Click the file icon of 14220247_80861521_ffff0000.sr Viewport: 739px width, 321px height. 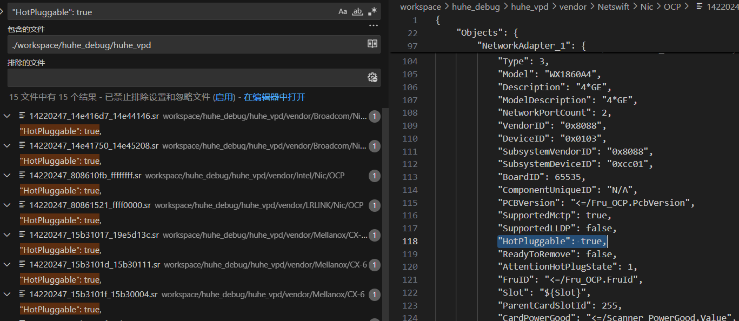coord(23,205)
